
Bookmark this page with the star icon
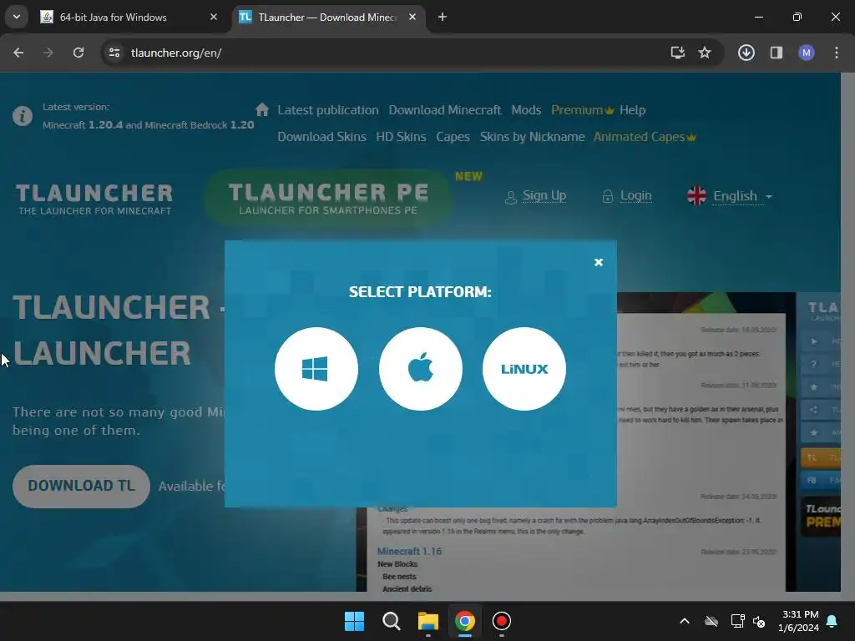pos(705,53)
